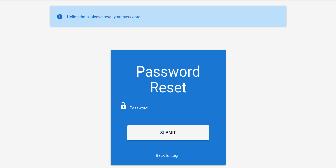Click the word 'Password' in the large title
Image resolution: width=336 pixels, height=168 pixels.
coord(168,72)
